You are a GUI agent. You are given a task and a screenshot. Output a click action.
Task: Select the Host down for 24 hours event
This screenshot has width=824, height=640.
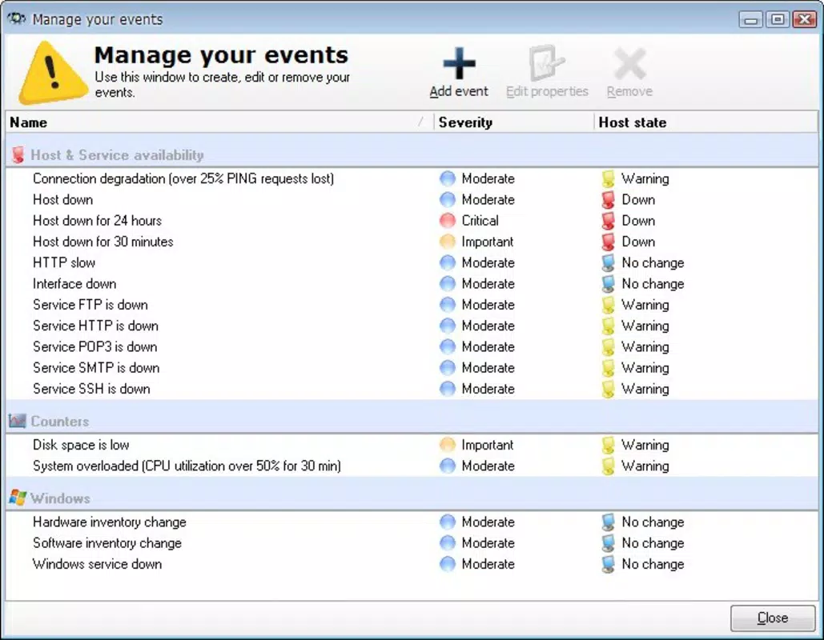pyautogui.click(x=412, y=221)
